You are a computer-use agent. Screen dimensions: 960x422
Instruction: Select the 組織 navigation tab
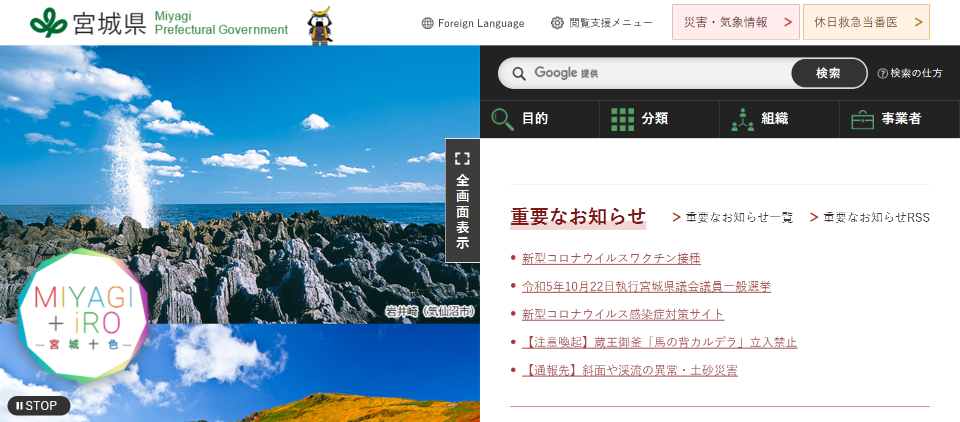(780, 119)
